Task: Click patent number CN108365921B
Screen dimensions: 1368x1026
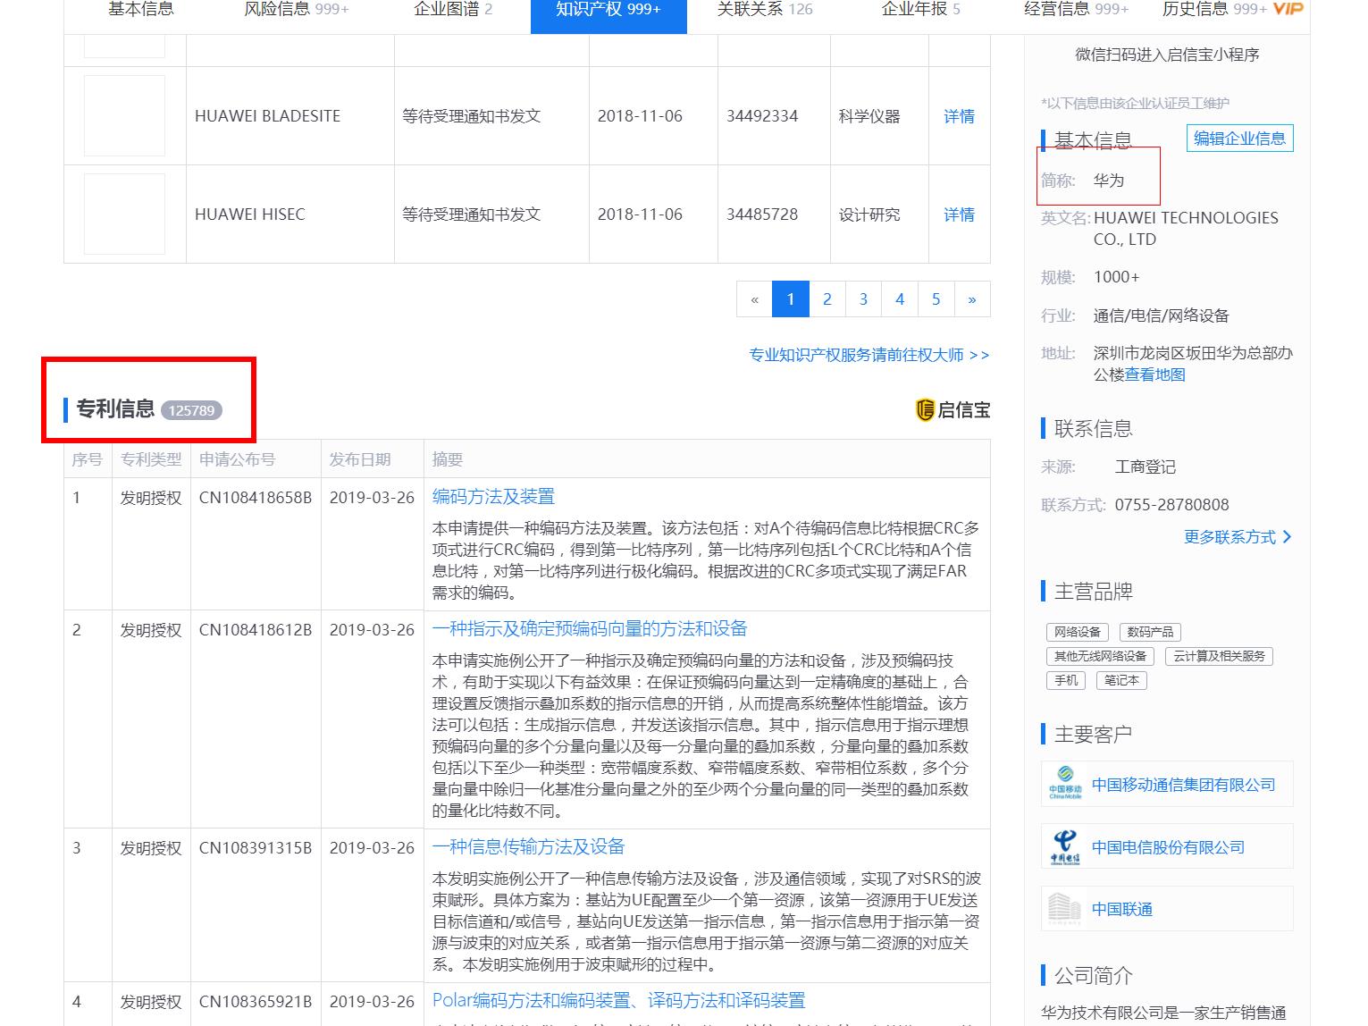Action: 256,1001
